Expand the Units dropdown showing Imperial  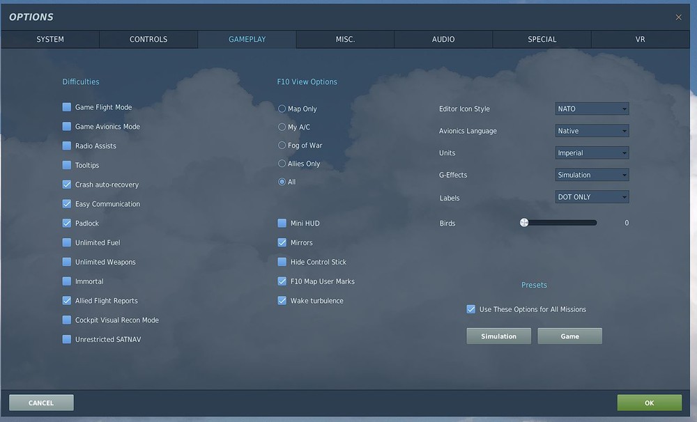tap(592, 153)
